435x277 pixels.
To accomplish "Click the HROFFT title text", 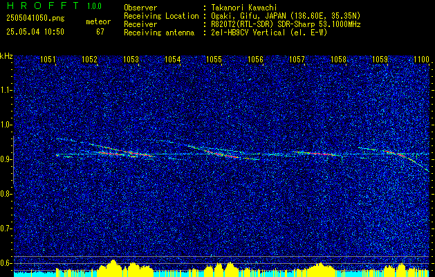I will [x=43, y=6].
